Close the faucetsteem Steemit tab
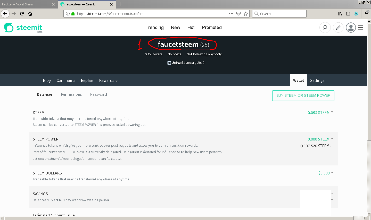Image resolution: width=371 pixels, height=220 pixels. point(111,4)
